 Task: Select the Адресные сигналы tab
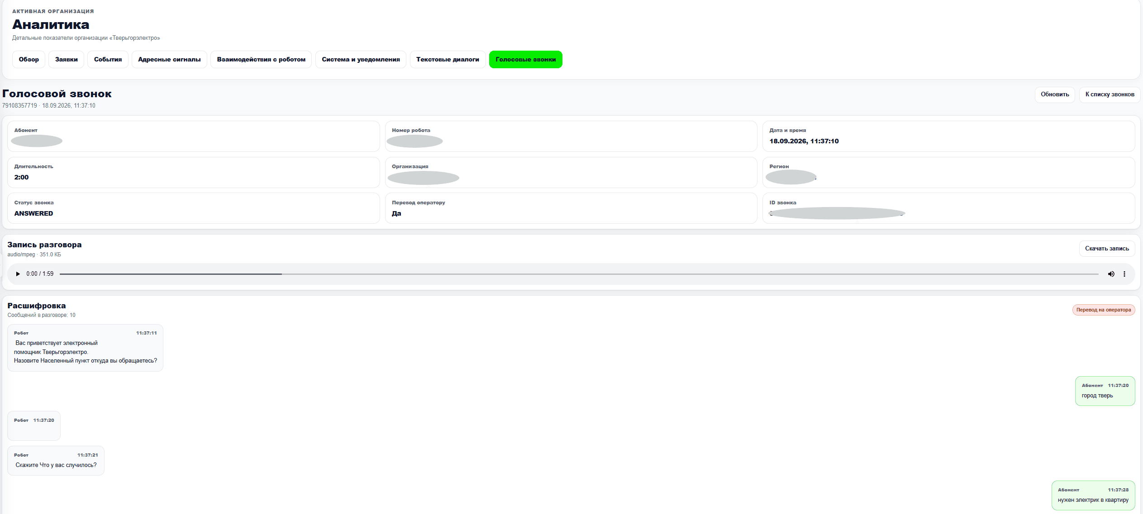coord(169,60)
